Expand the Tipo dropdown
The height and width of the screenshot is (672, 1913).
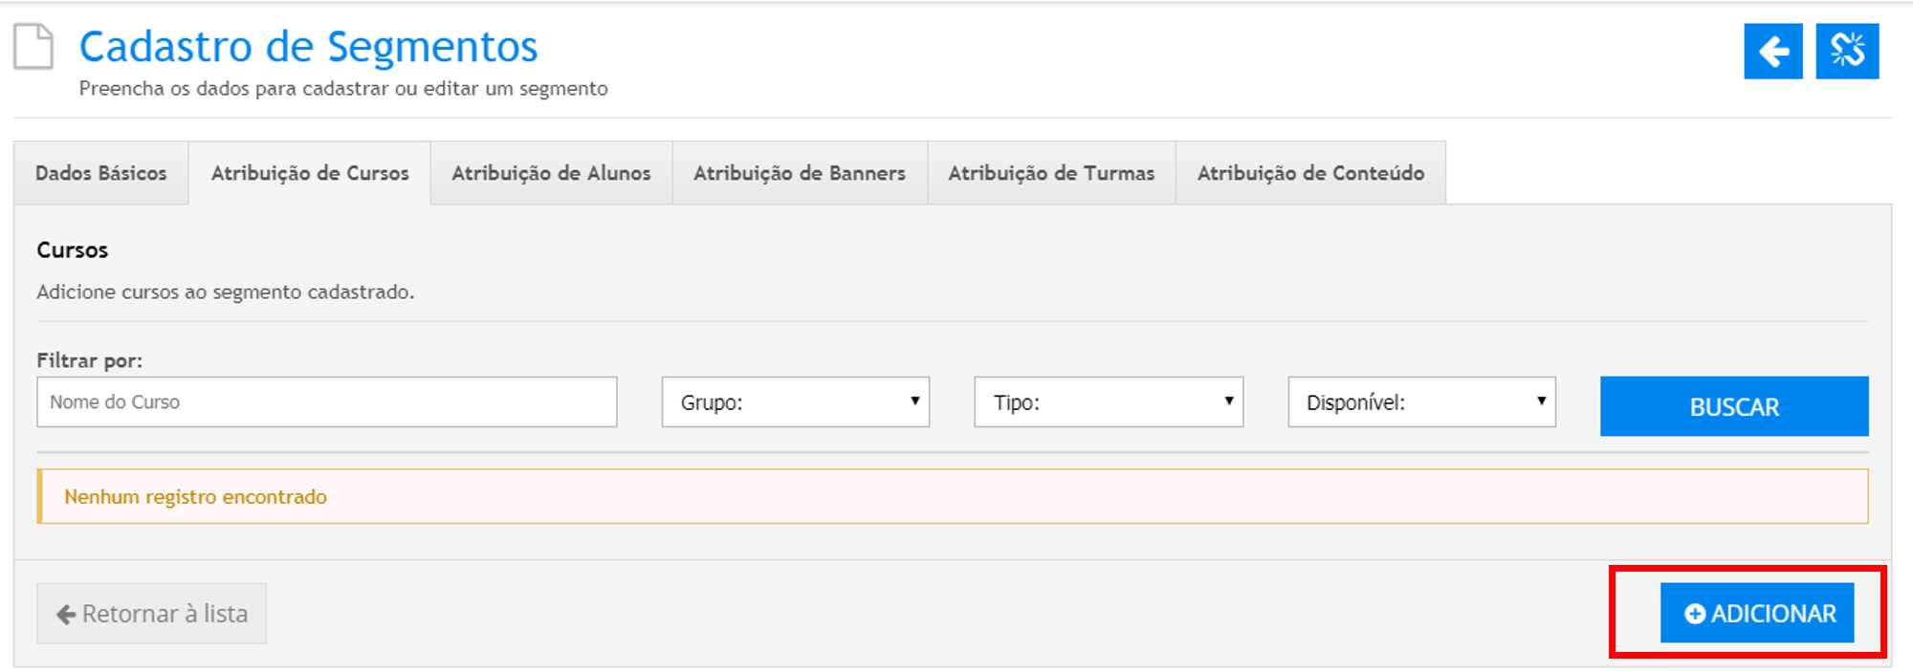tap(1108, 402)
